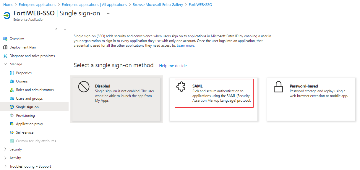Click the Roles and administrators icon

point(12,90)
